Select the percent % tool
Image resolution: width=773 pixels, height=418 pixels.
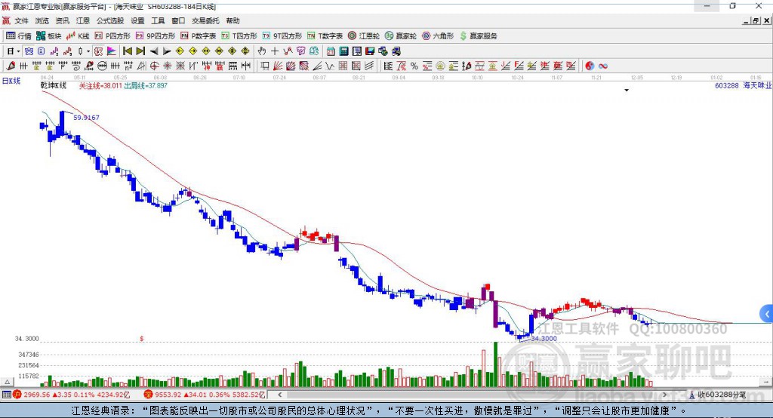coord(414,66)
